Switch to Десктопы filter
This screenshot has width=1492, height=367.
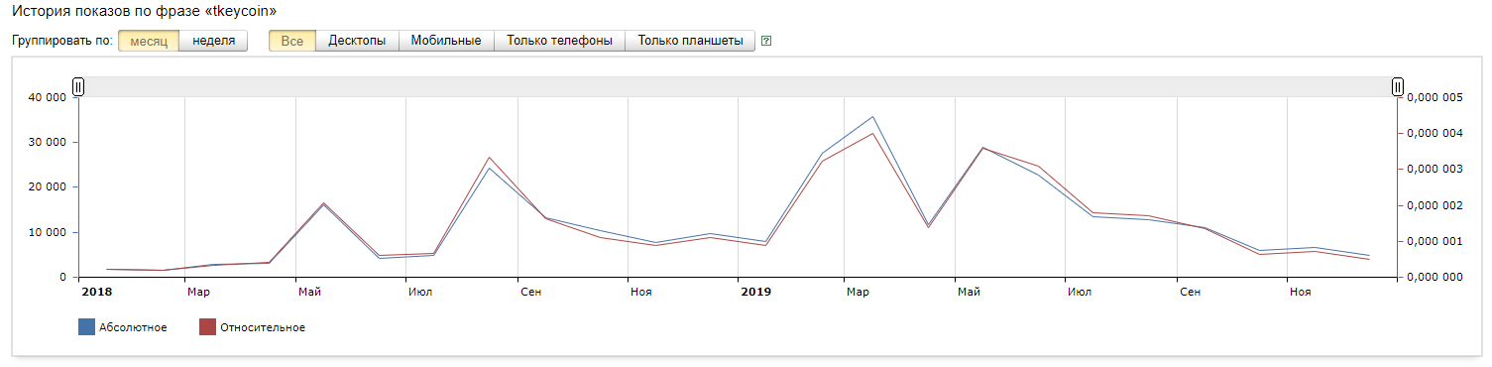[x=357, y=41]
